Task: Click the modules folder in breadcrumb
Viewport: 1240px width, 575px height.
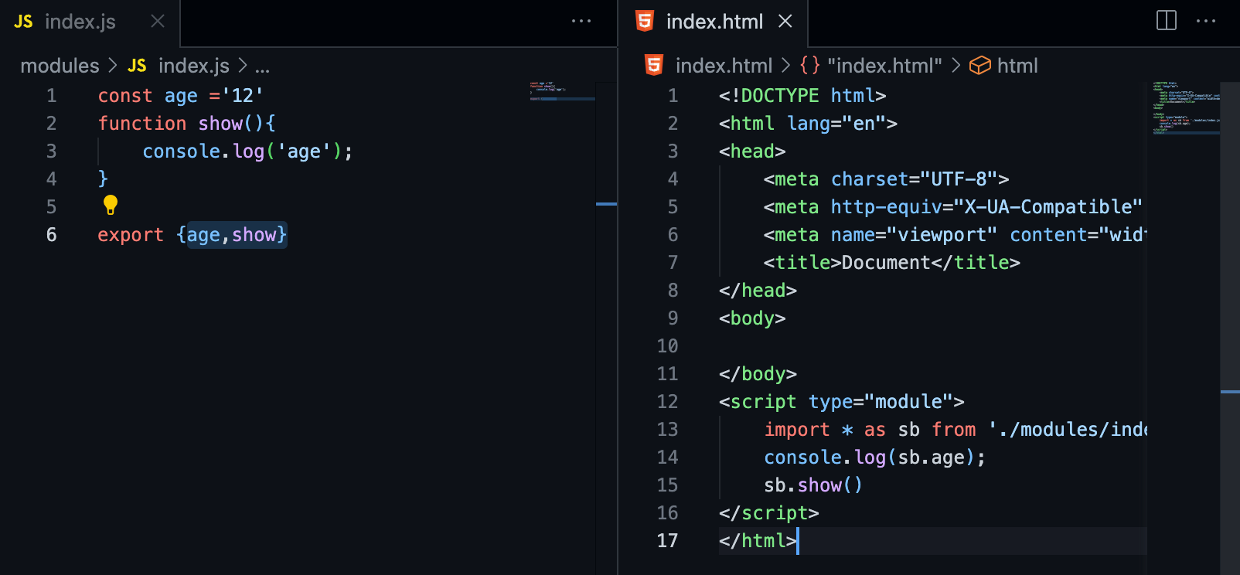Action: pyautogui.click(x=60, y=66)
